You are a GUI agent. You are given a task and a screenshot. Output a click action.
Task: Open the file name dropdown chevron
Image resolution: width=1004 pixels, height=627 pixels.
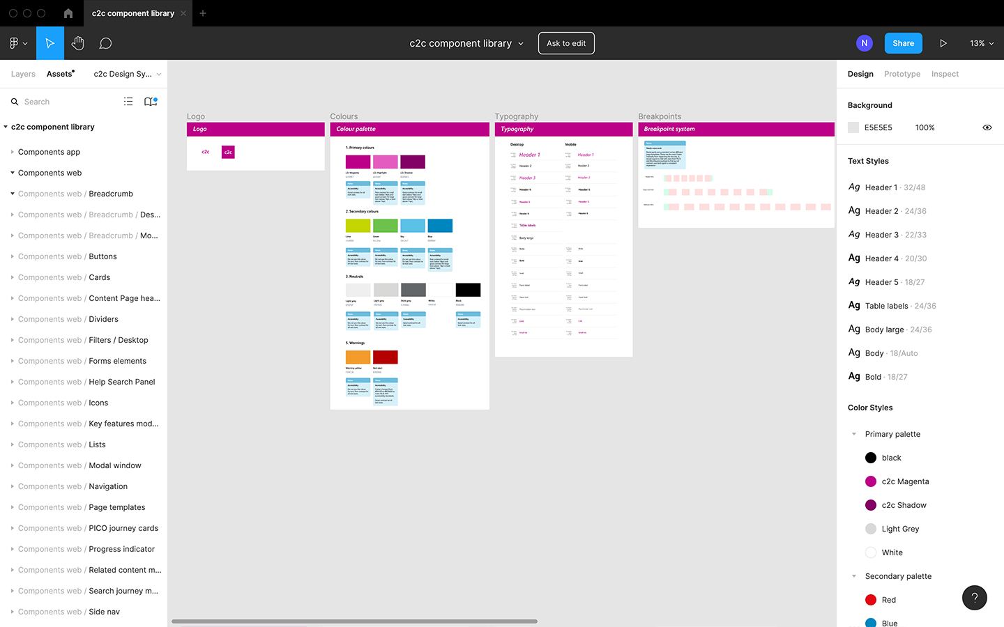click(521, 43)
